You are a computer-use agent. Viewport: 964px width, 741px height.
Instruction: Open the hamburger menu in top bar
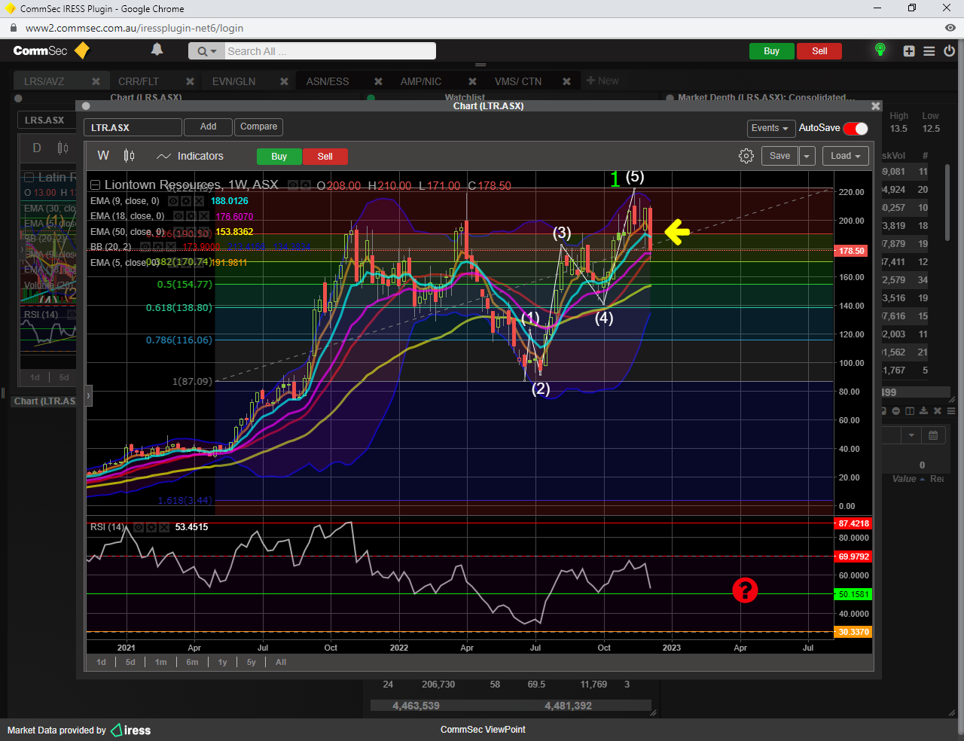pos(929,51)
